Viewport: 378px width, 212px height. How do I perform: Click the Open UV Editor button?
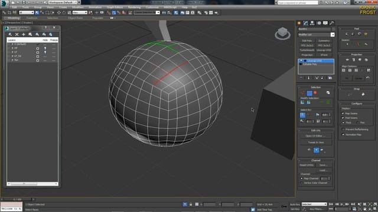[315, 136]
